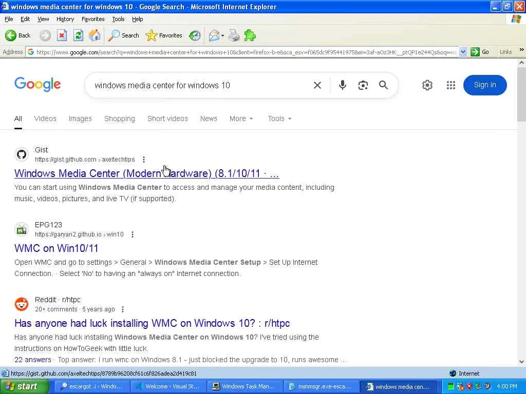
Task: Switch to the escargot taskbar window
Action: pyautogui.click(x=91, y=387)
